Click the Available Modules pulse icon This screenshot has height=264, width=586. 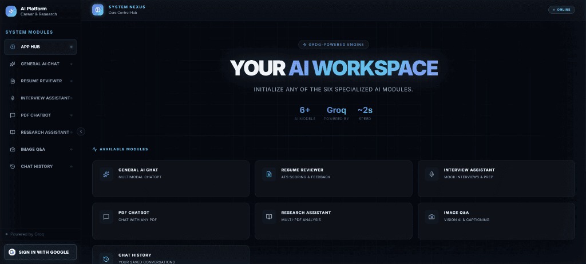click(x=94, y=149)
